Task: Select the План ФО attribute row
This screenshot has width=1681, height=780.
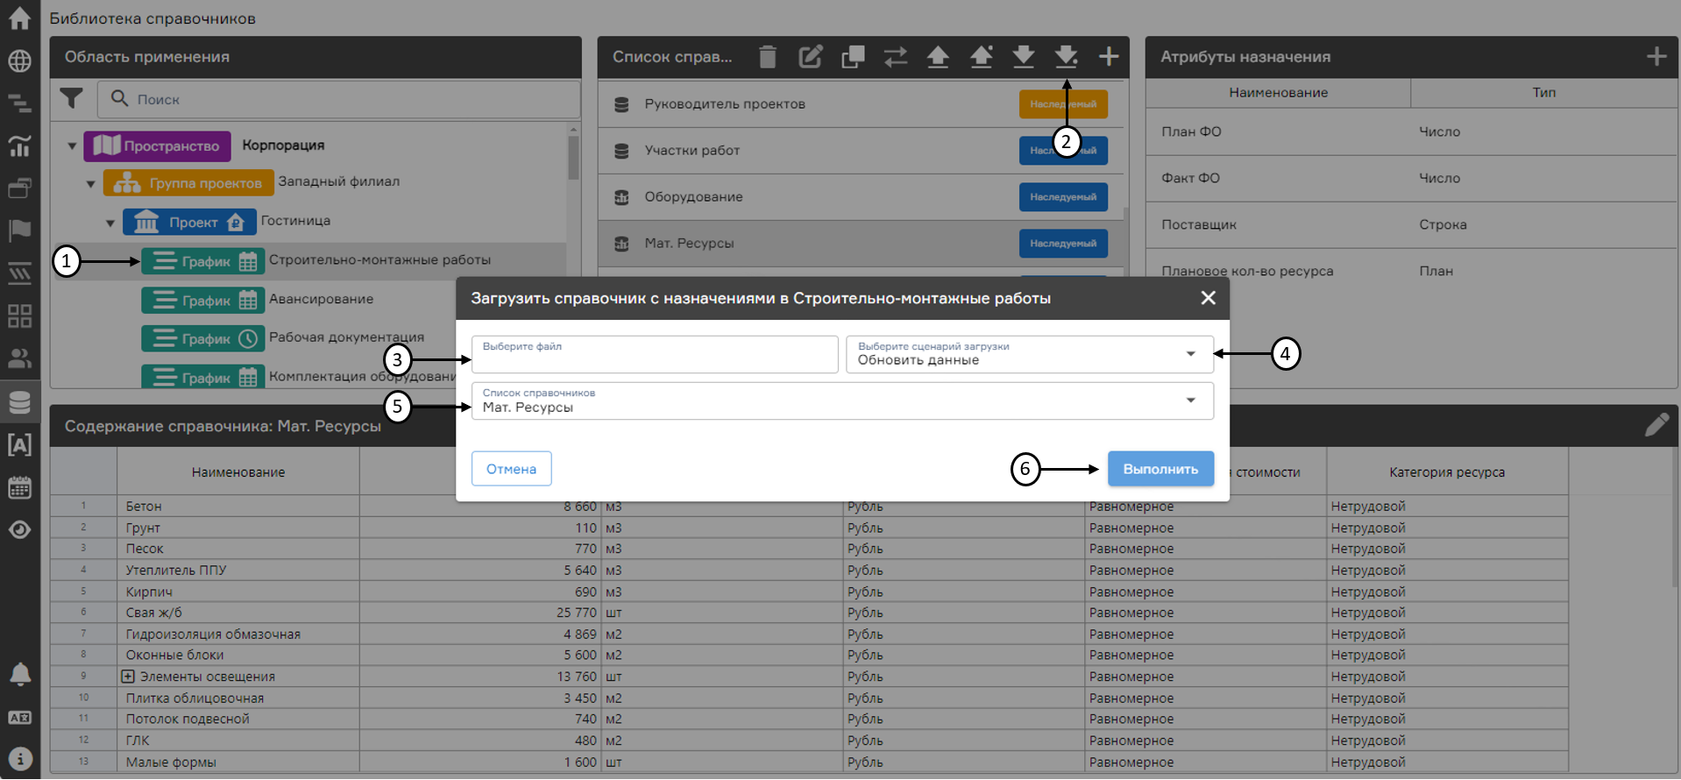Action: click(1411, 131)
